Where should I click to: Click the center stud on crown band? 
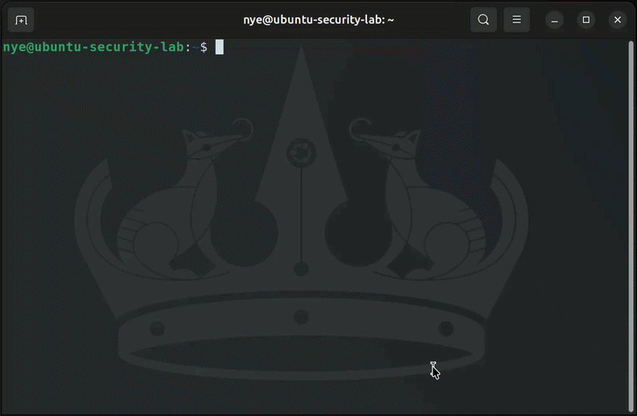point(301,316)
